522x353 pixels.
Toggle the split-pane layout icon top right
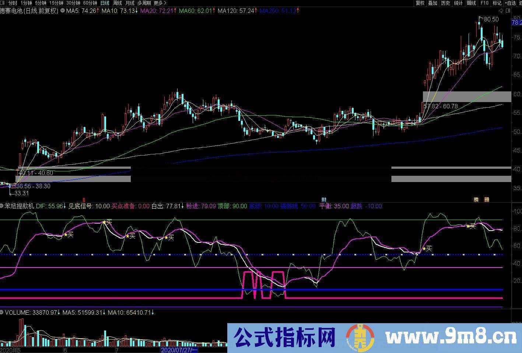click(x=508, y=11)
